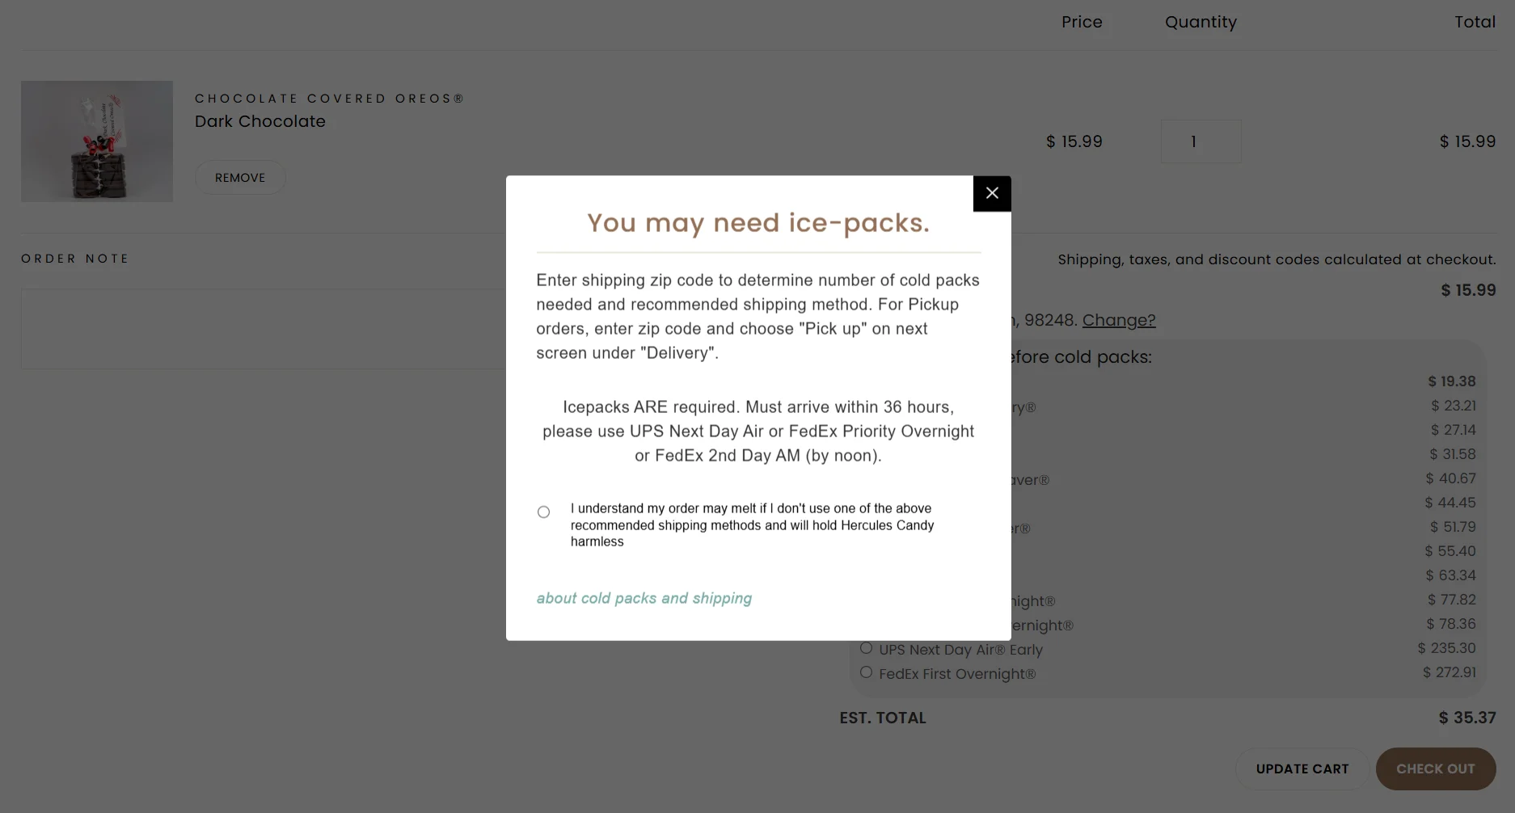The height and width of the screenshot is (813, 1515).
Task: Click the 'Change?' zip code link
Action: (1119, 320)
